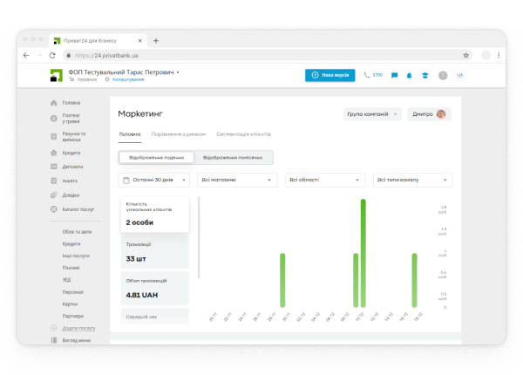Select the Транзакції 33 шт metric card
This screenshot has width=523, height=375.
(155, 253)
